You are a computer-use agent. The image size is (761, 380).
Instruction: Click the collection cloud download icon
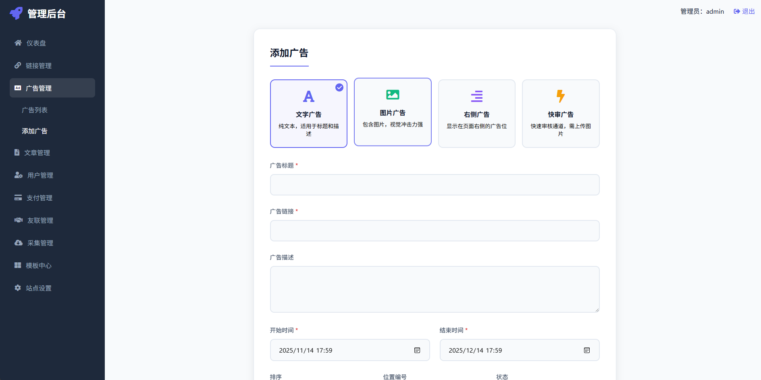pos(19,243)
